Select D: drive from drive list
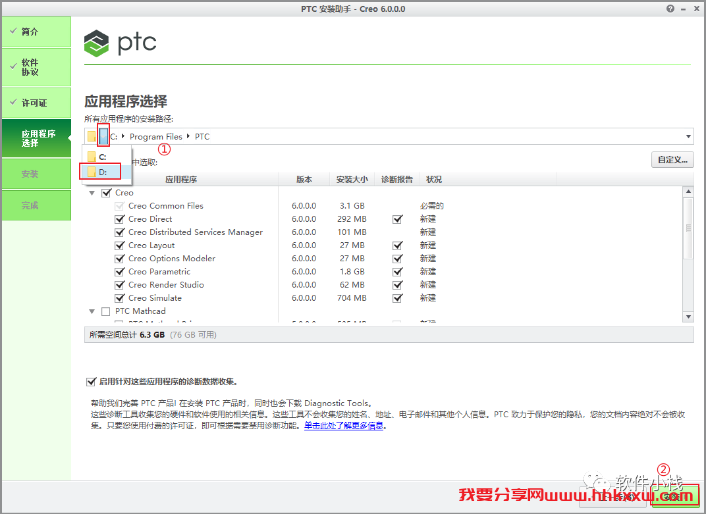Image resolution: width=706 pixels, height=514 pixels. [x=106, y=172]
